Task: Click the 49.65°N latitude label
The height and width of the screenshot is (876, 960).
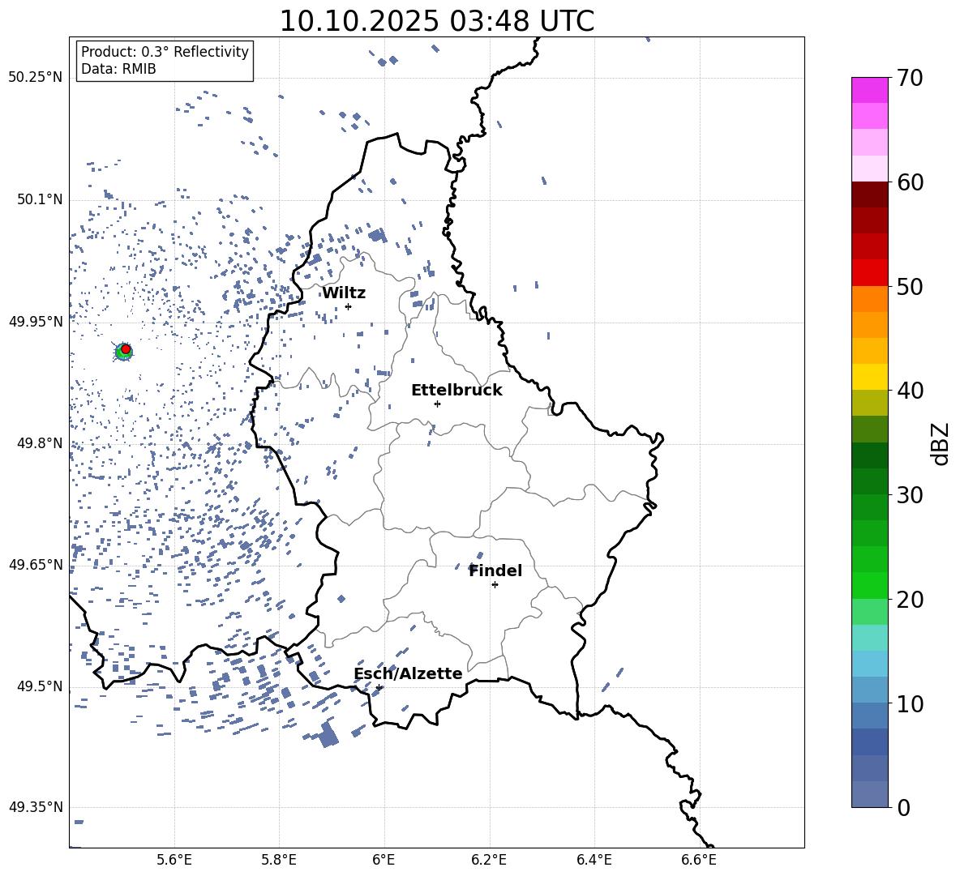Action: pyautogui.click(x=36, y=564)
